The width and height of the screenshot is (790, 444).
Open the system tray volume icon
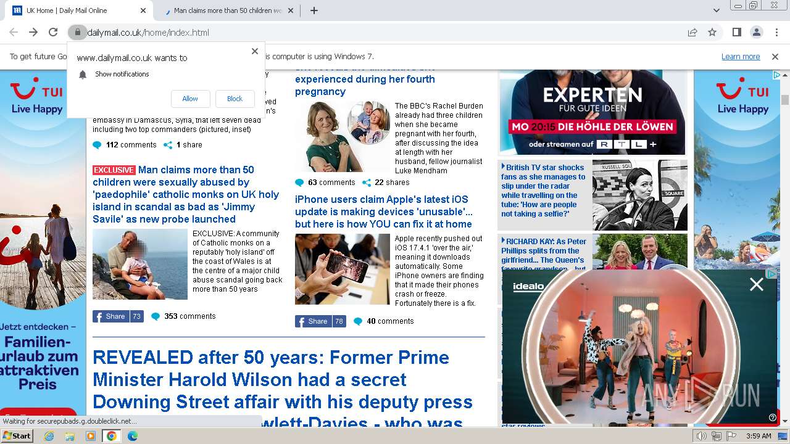coord(702,436)
